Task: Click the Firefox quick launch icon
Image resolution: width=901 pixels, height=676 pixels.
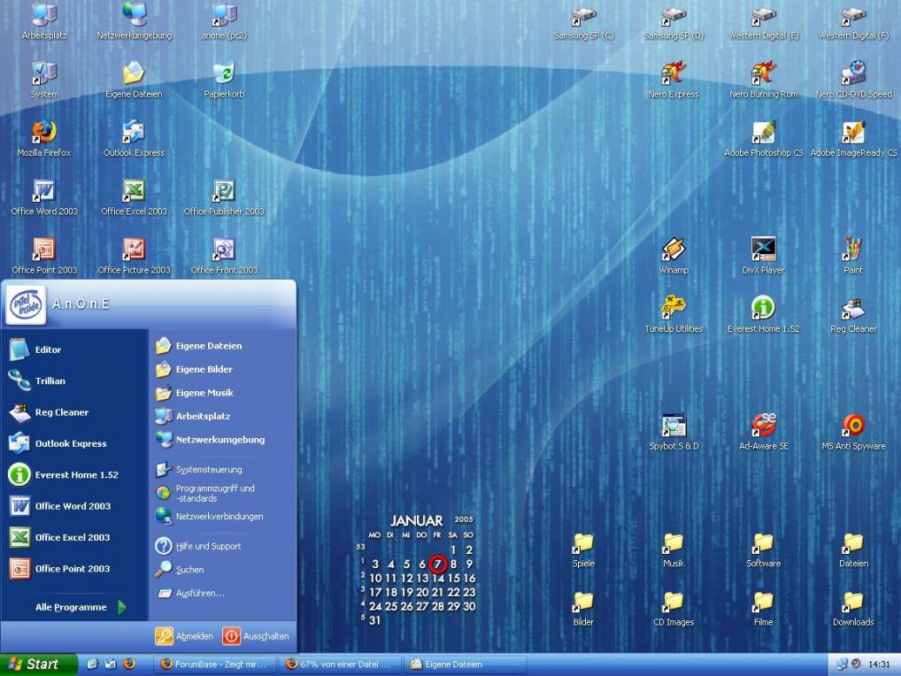Action: tap(129, 664)
